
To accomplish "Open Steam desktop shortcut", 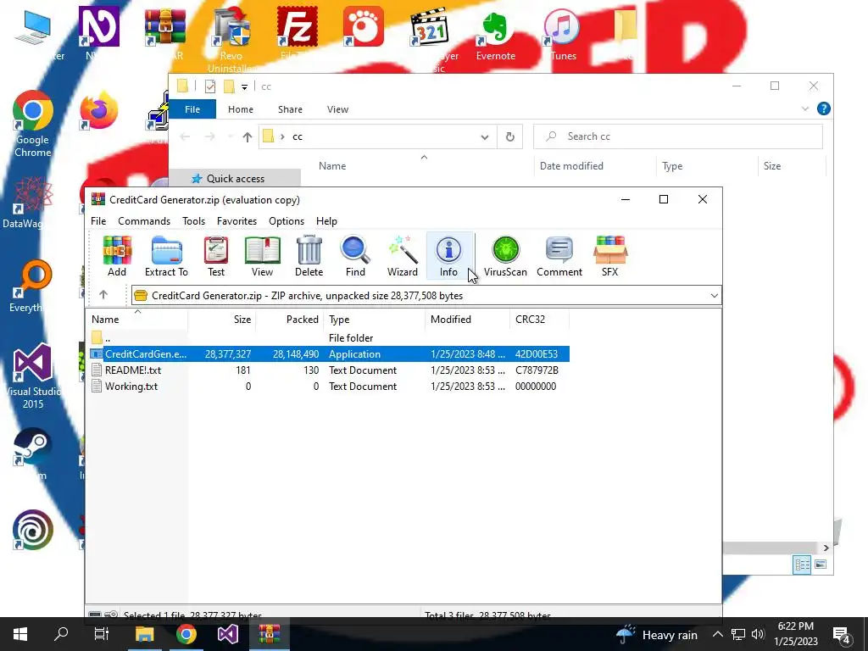I will pyautogui.click(x=33, y=453).
